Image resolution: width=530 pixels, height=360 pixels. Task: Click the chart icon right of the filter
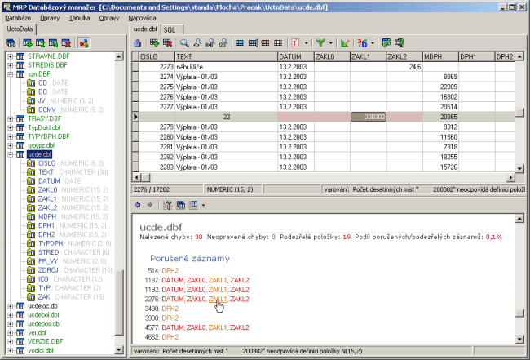tap(345, 42)
